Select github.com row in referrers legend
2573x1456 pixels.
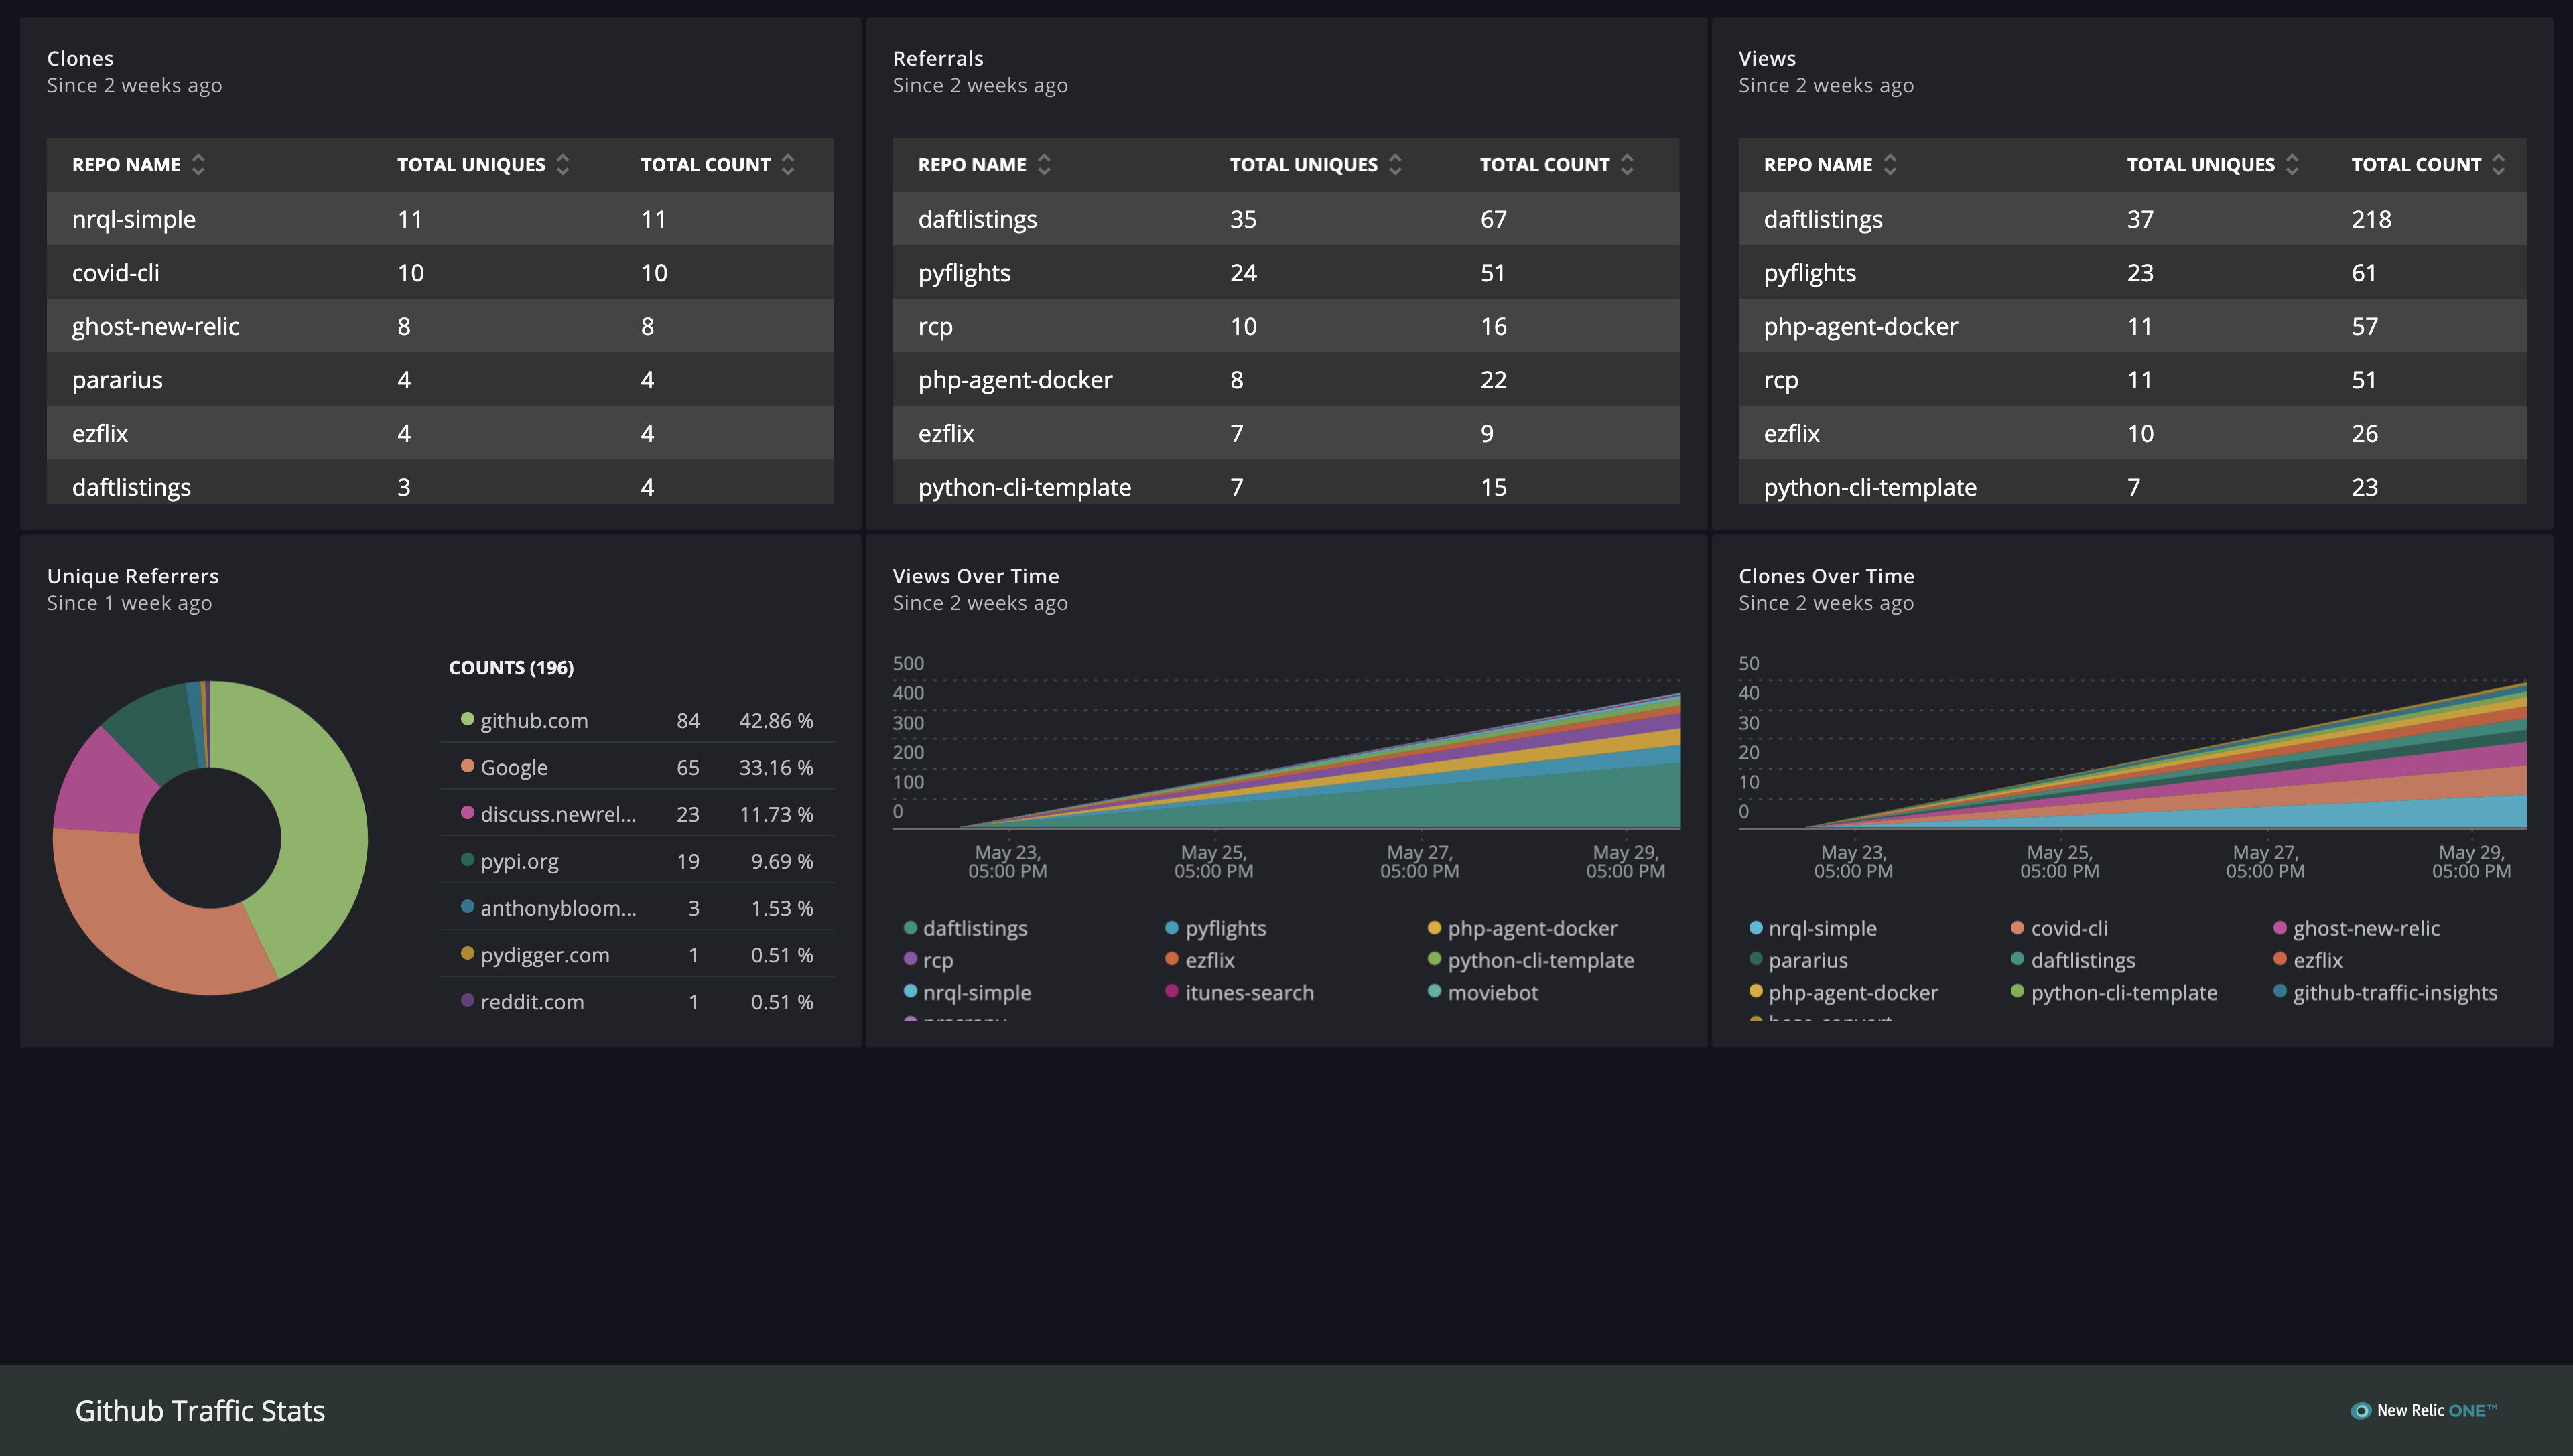[534, 721]
